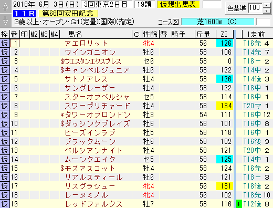This screenshot has width=273, height=208.
Task: Click the 色基準 input field showing 100
Action: point(255,8)
